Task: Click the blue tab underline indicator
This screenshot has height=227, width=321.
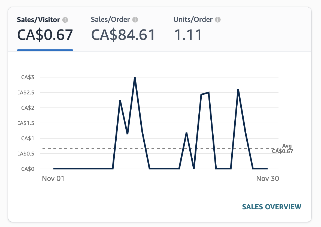Action: 45,50
